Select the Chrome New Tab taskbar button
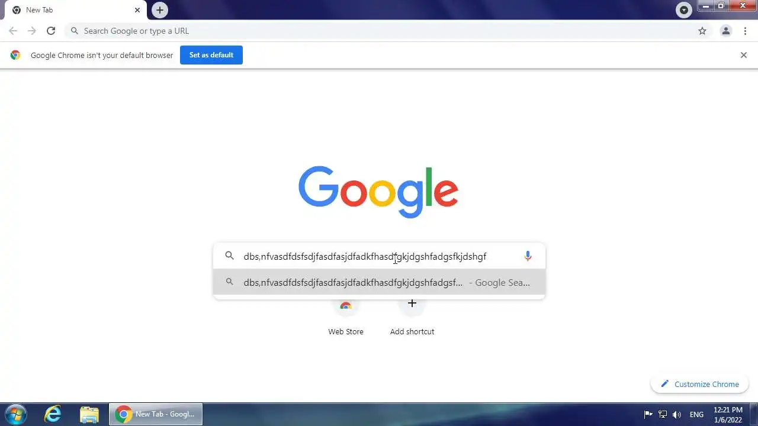Screen dimensions: 758x426 156,414
